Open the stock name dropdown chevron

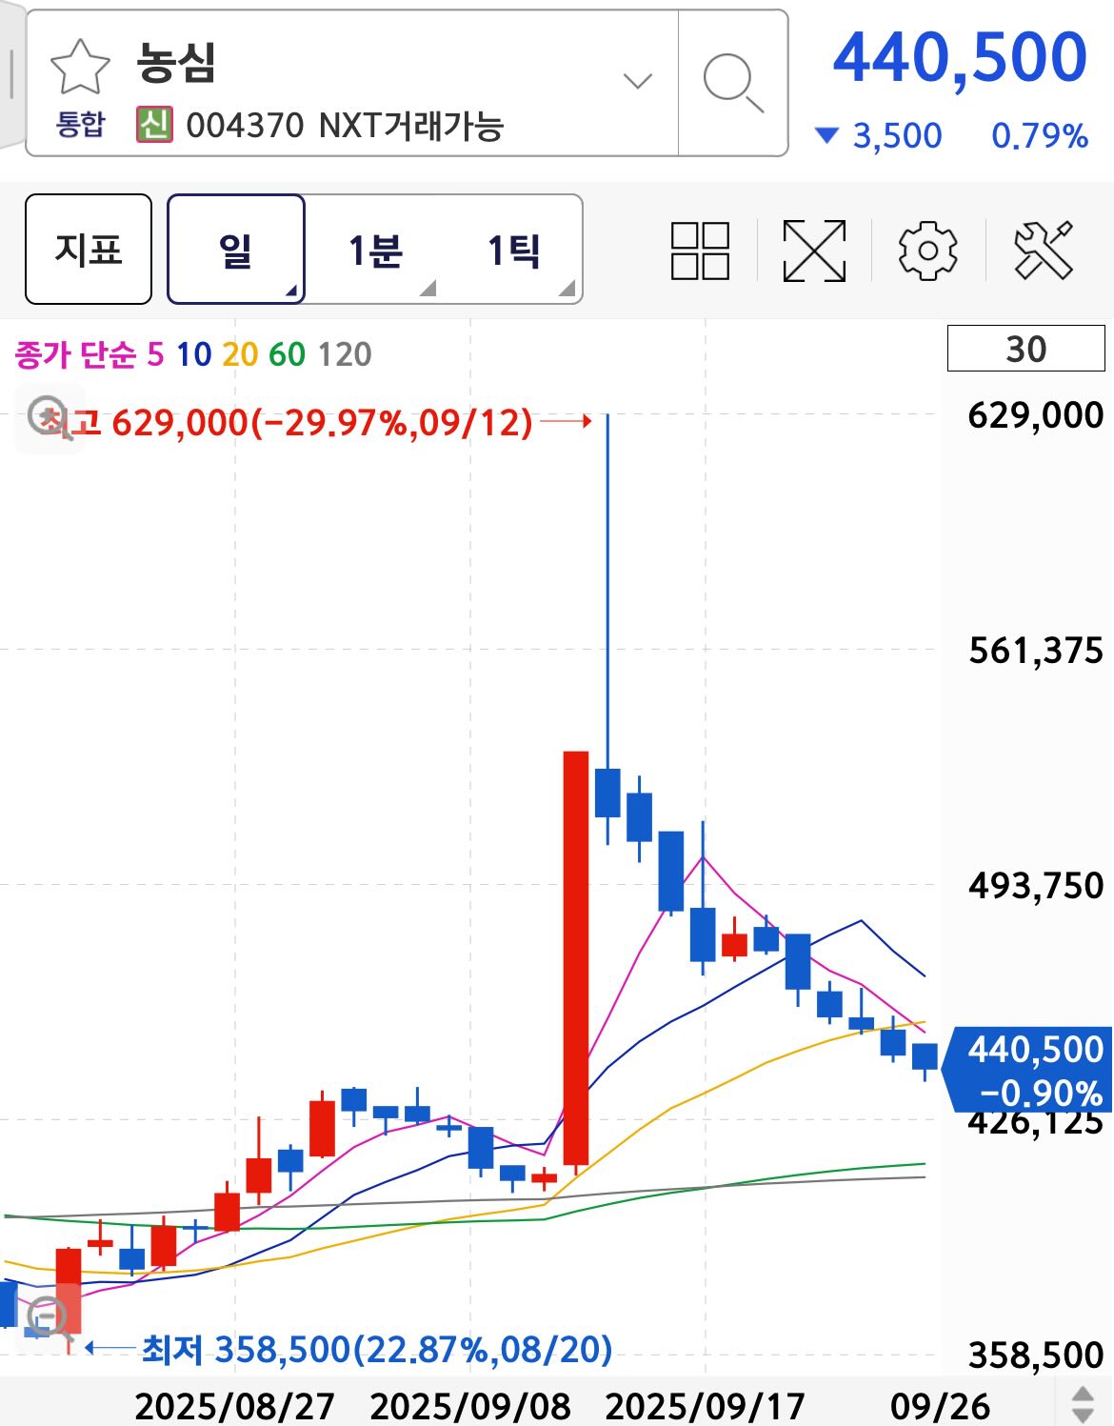coord(636,81)
